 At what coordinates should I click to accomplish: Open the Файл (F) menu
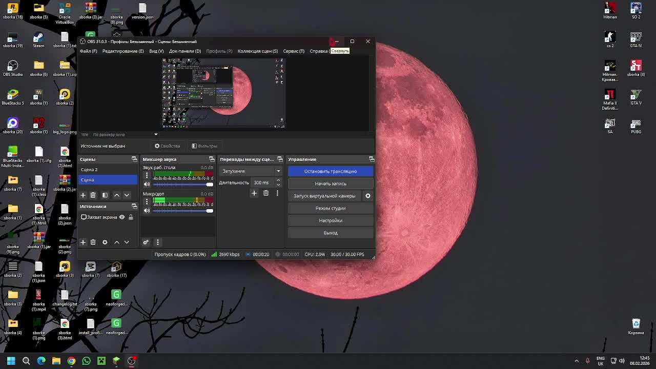pyautogui.click(x=88, y=51)
